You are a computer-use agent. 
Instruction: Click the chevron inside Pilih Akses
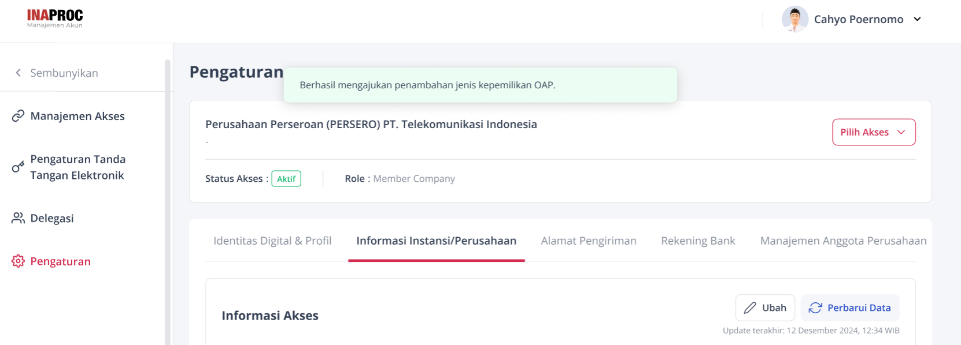pos(901,132)
